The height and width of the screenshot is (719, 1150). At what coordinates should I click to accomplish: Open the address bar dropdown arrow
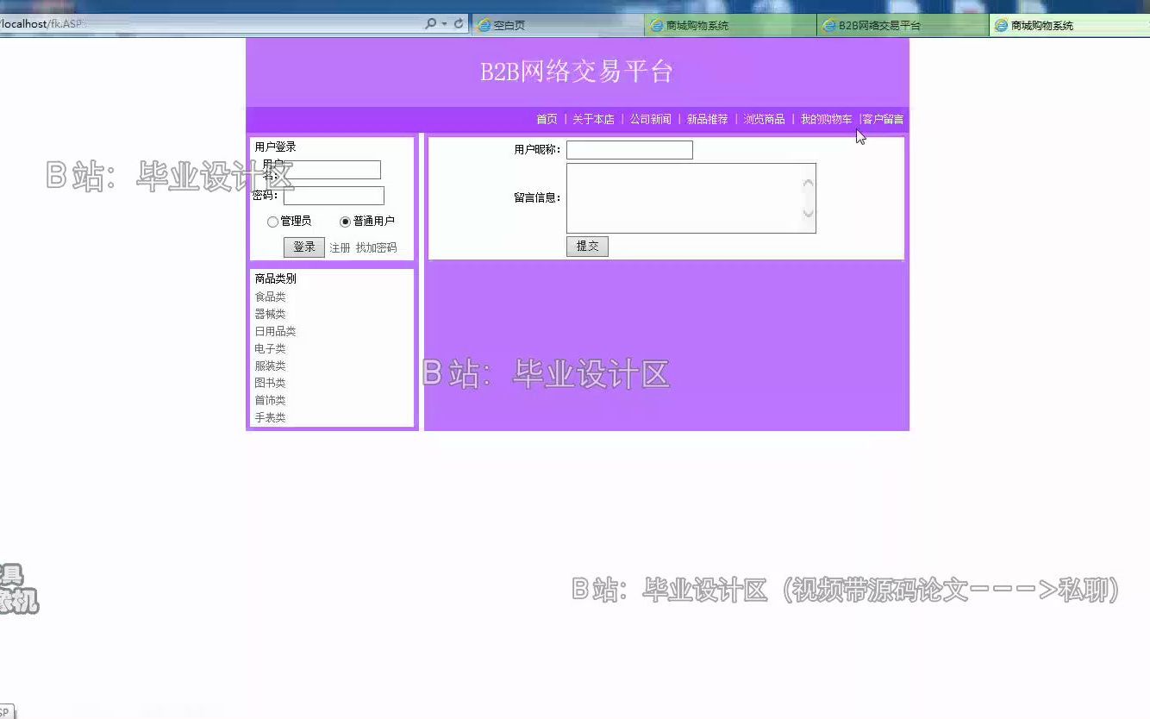[444, 24]
